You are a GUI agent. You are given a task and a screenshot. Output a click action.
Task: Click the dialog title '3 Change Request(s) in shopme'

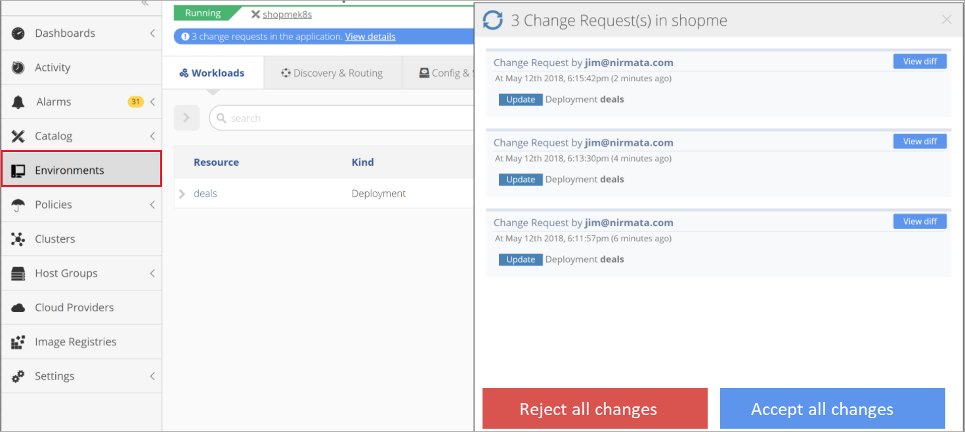click(x=619, y=20)
